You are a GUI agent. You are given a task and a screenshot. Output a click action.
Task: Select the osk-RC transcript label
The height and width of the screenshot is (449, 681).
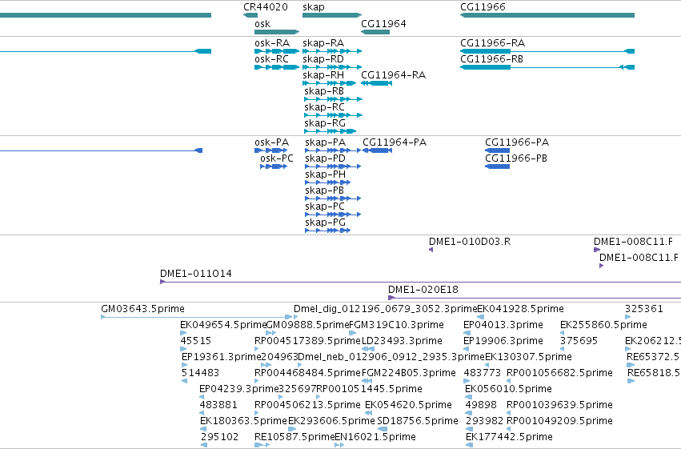[x=271, y=59]
